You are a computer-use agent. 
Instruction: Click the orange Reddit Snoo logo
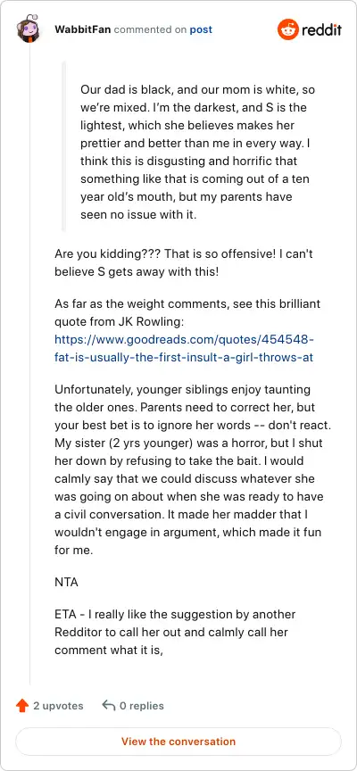288,30
